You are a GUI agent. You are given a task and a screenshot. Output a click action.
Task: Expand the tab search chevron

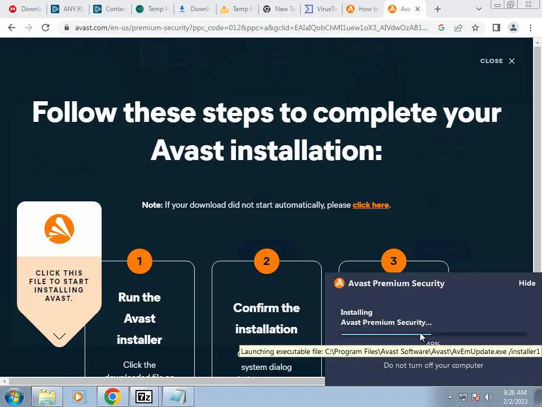tap(478, 10)
